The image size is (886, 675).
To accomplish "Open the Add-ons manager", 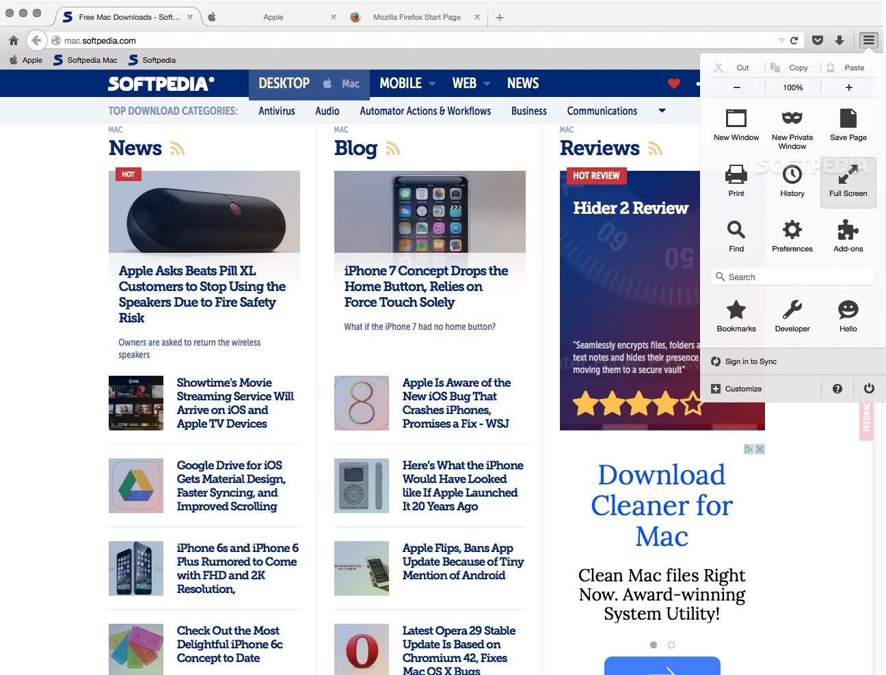I will (x=848, y=236).
